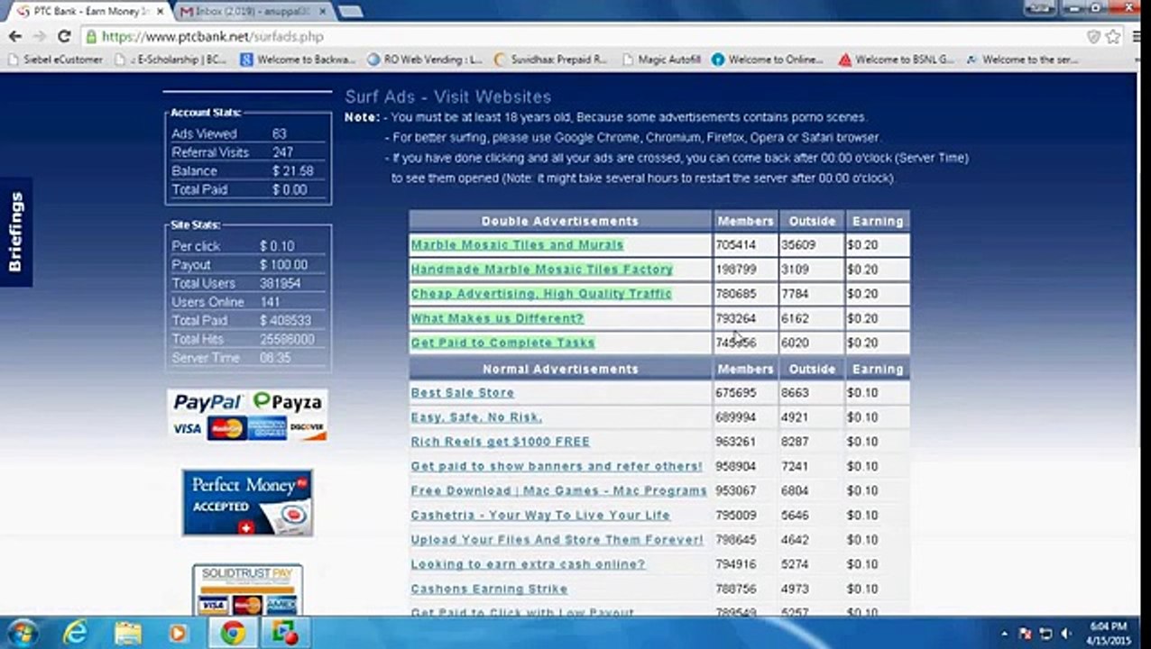Open the Siebel eCustomer bookmark
This screenshot has height=649, width=1151.
coord(55,59)
